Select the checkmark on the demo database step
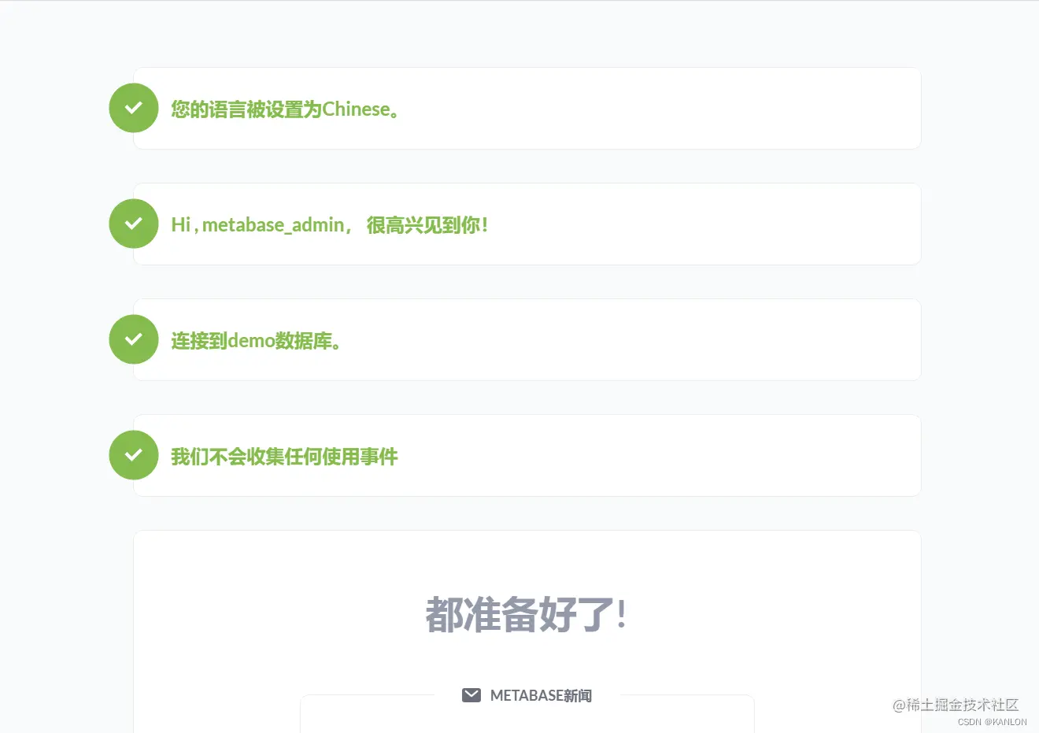Image resolution: width=1039 pixels, height=733 pixels. pos(133,339)
